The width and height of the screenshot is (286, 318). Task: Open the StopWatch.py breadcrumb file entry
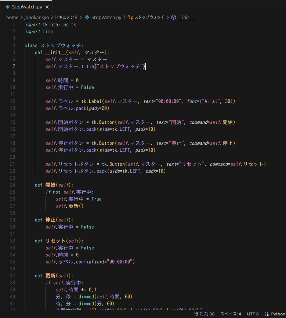click(106, 17)
